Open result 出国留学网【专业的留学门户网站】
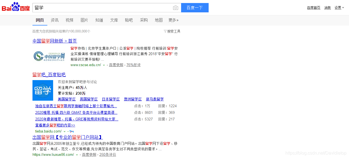The height and width of the screenshot is (158, 349). [x=68, y=137]
